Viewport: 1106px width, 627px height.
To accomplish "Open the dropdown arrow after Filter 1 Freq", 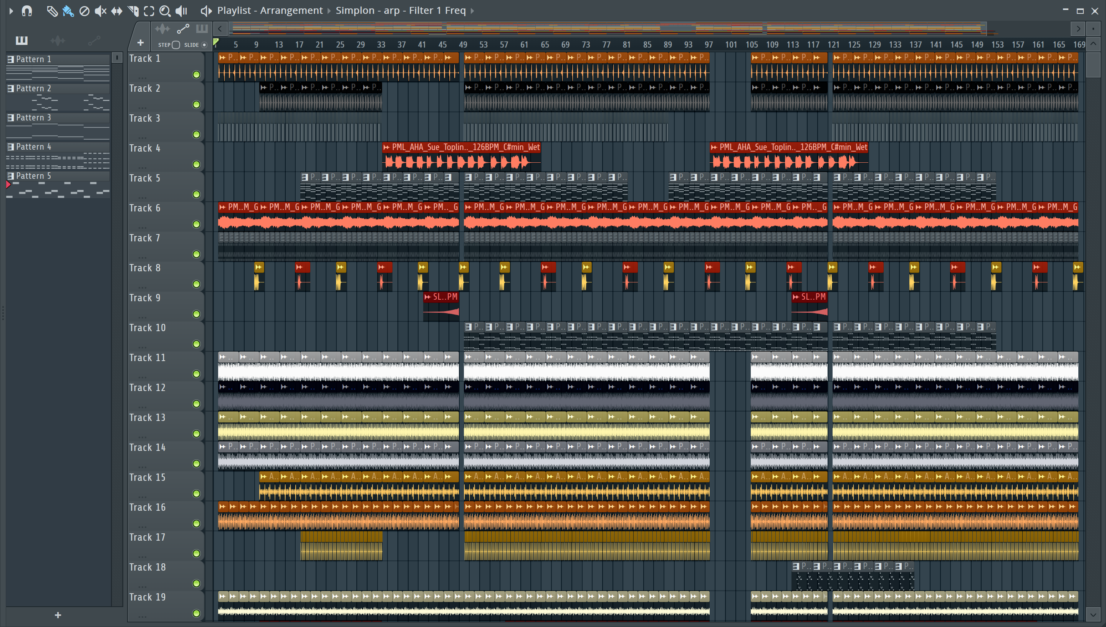I will 472,11.
